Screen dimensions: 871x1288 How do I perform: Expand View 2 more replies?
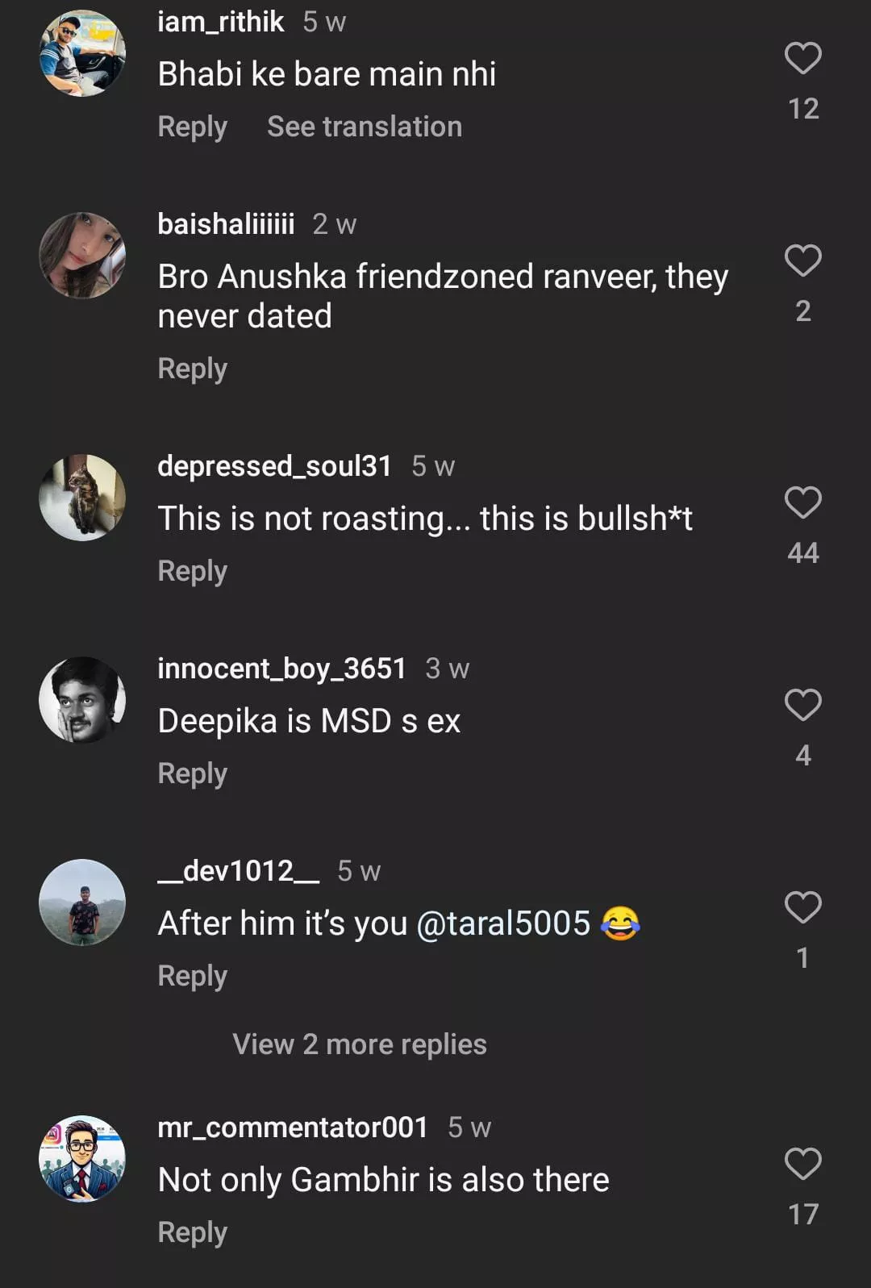360,1044
